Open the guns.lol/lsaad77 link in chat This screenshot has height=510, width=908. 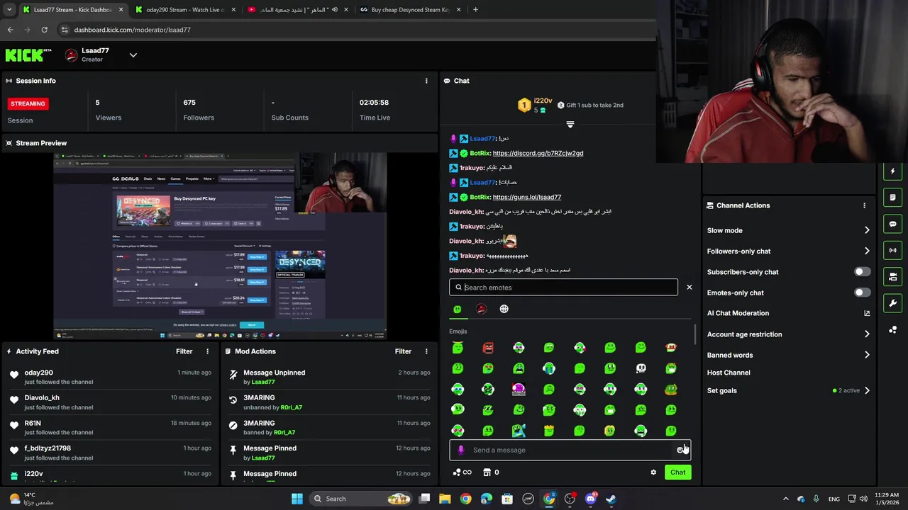[526, 197]
